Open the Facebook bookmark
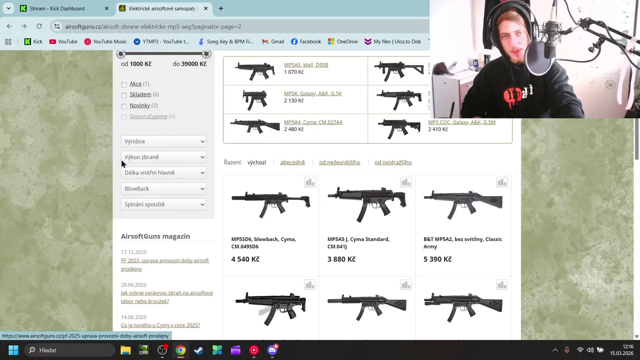Image resolution: width=640 pixels, height=360 pixels. [305, 41]
